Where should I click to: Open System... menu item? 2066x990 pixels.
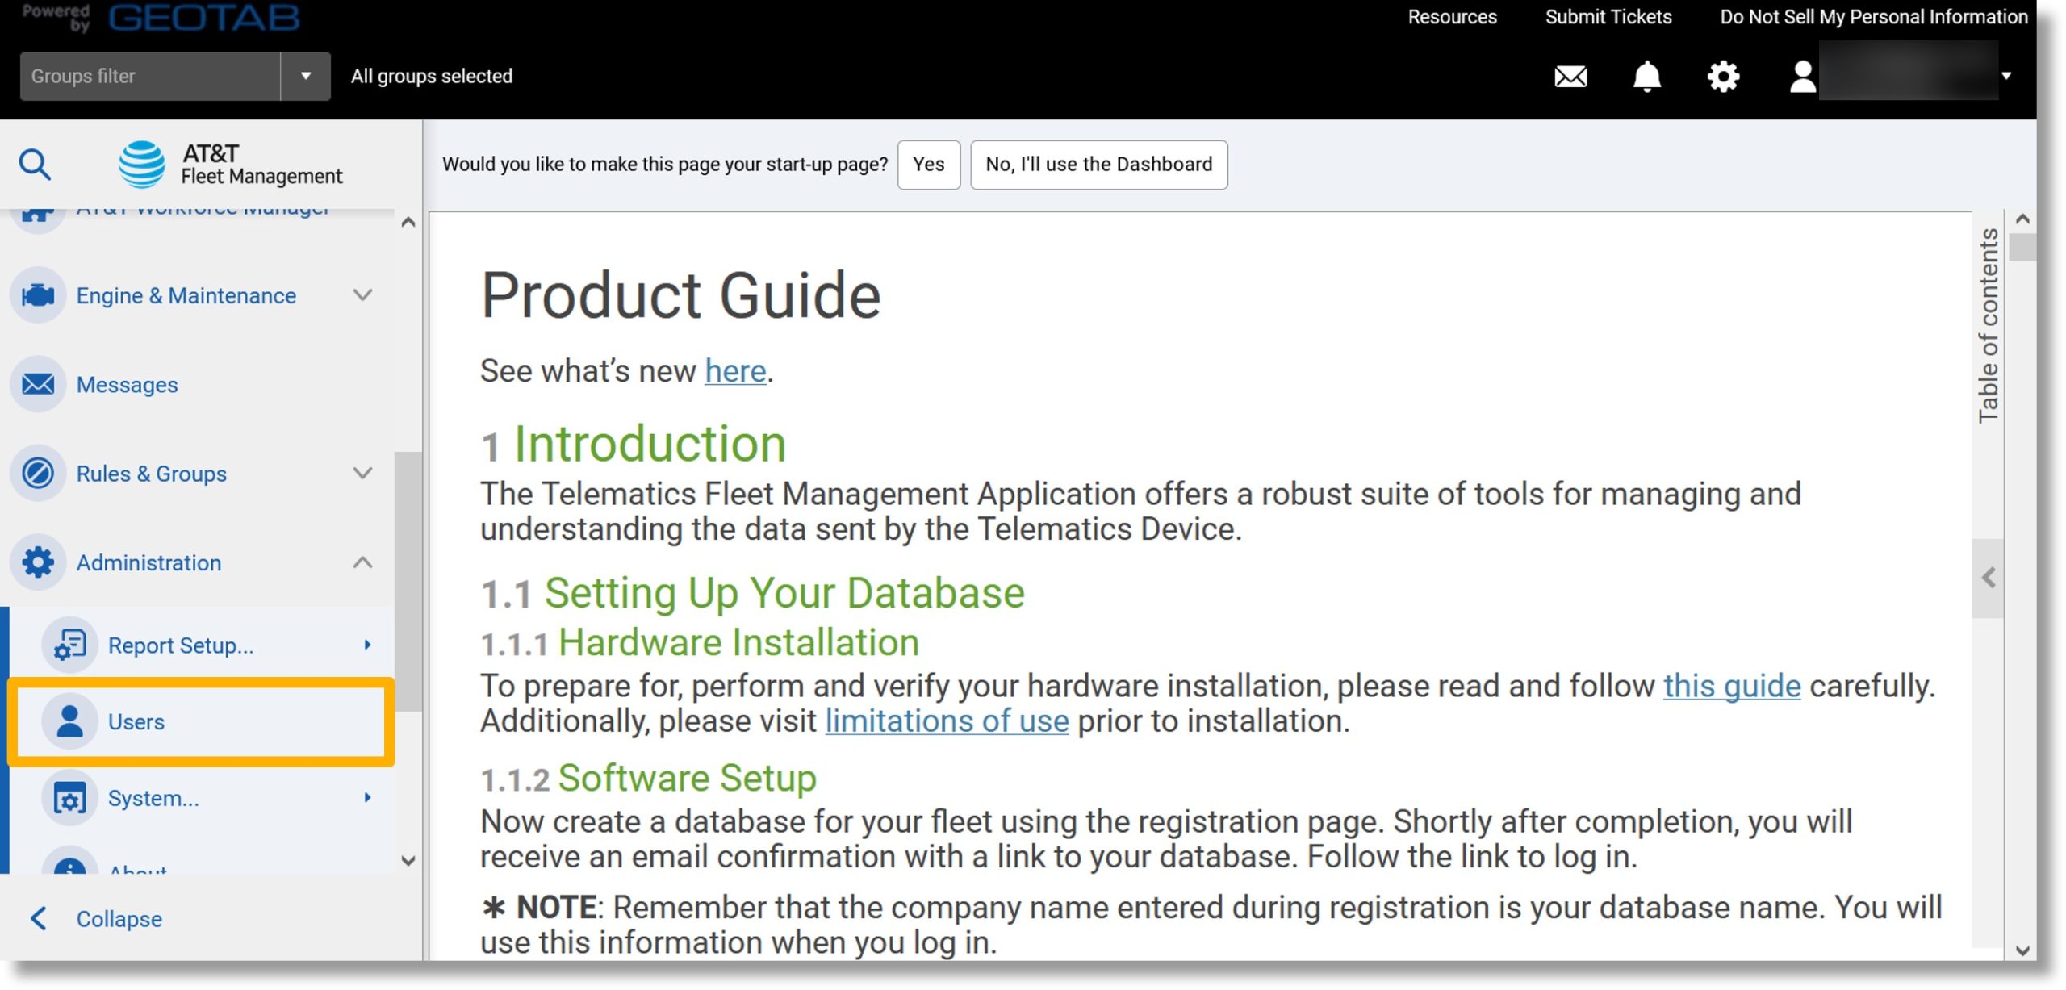(153, 798)
